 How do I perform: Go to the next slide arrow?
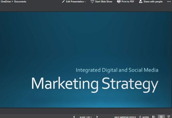pyautogui.click(x=97, y=117)
